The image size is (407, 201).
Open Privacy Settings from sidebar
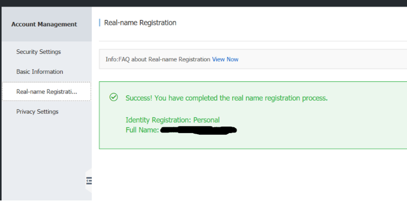(37, 111)
